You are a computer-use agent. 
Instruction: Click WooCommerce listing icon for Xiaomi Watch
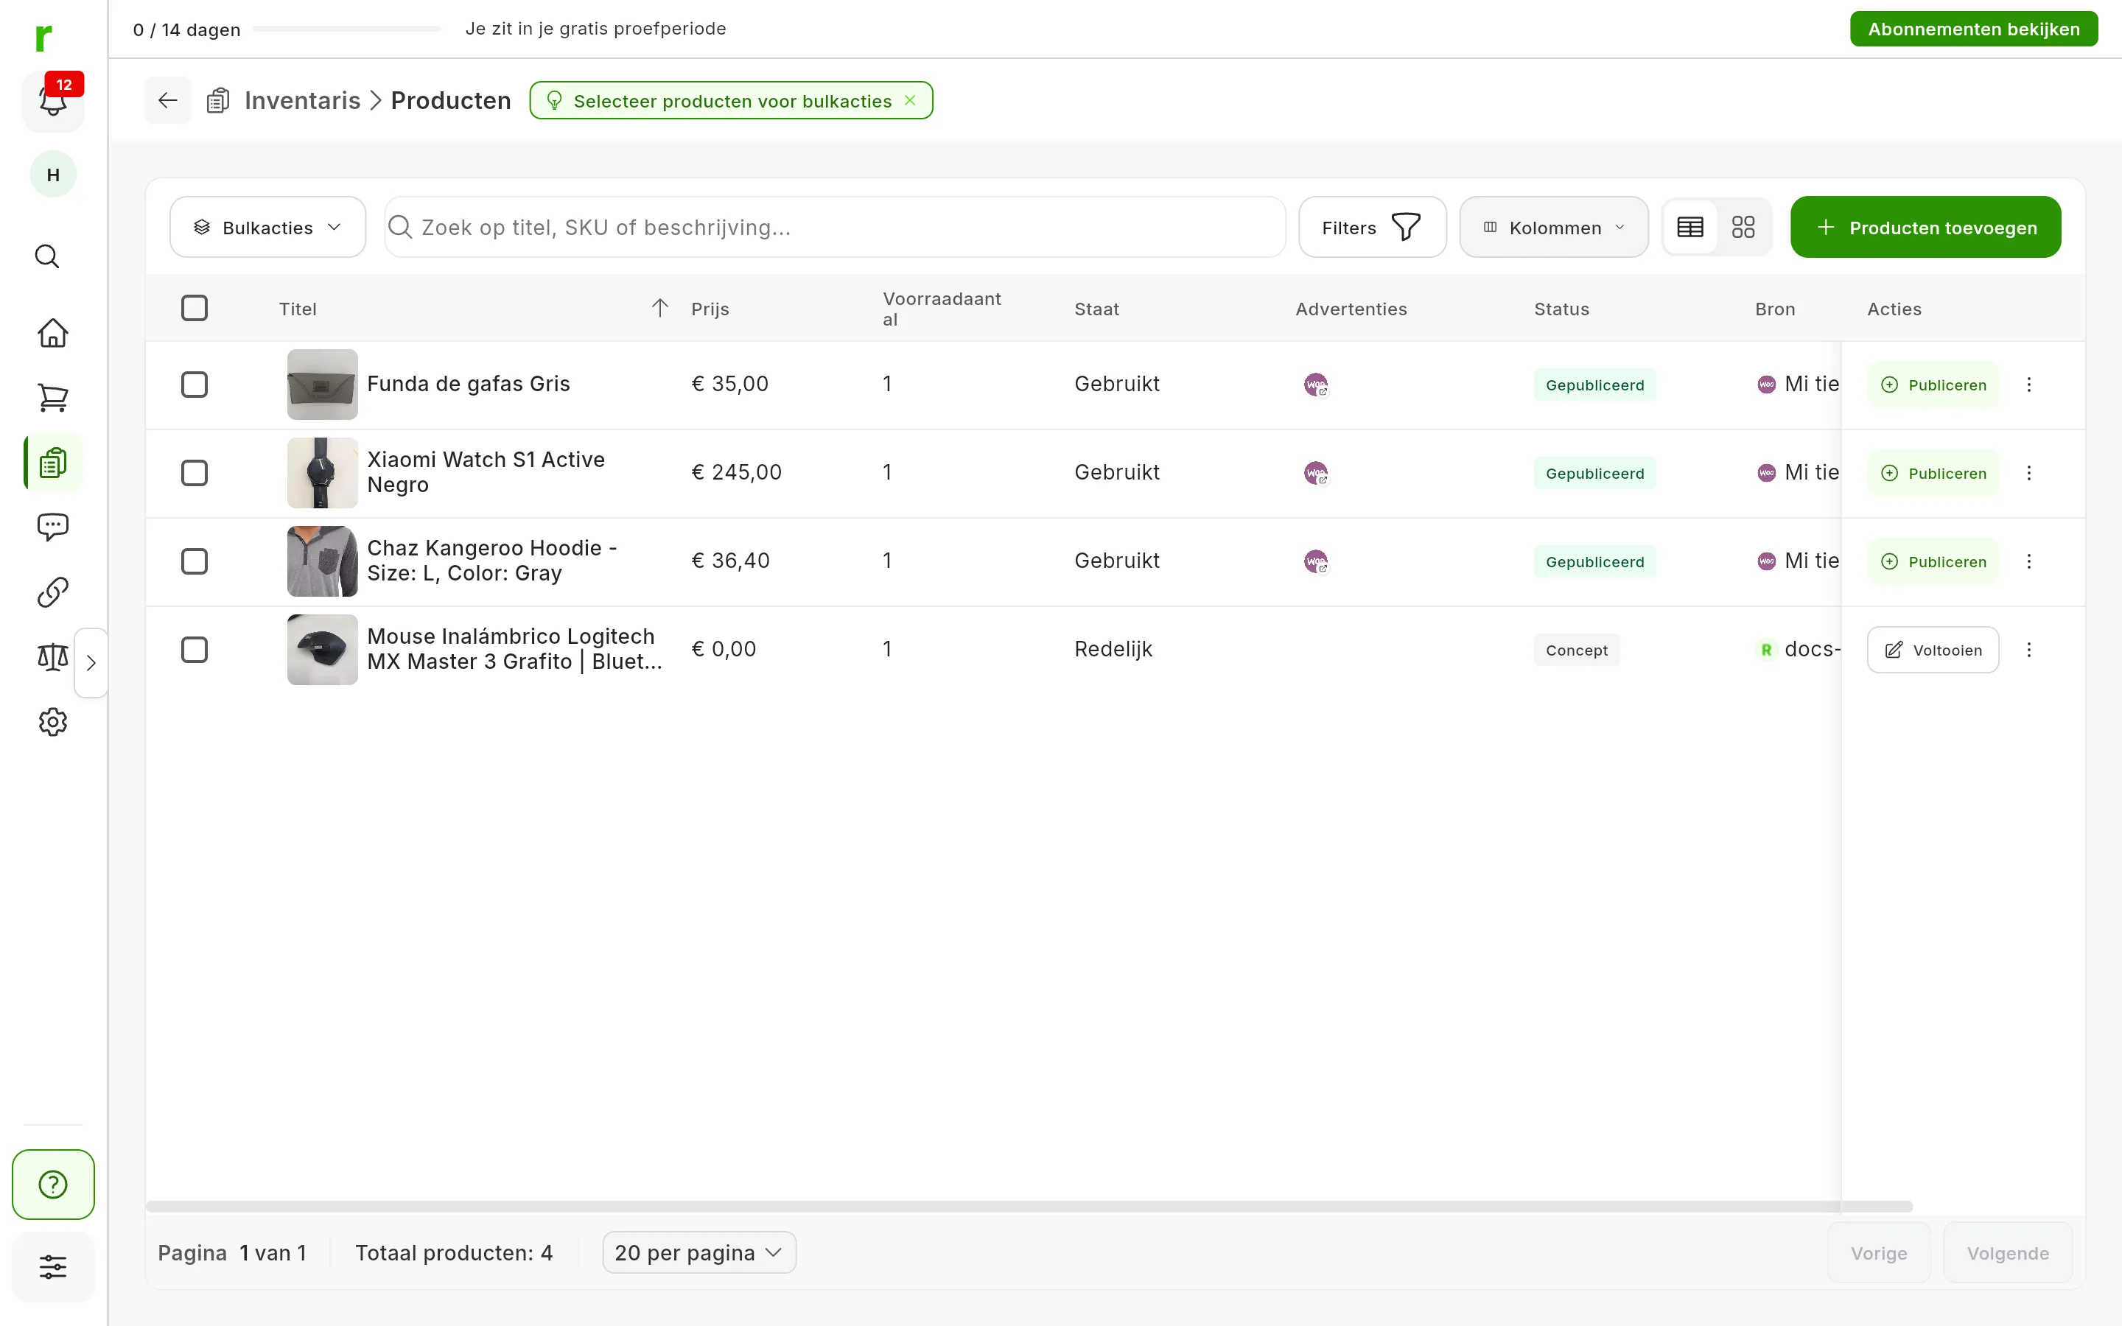tap(1316, 473)
